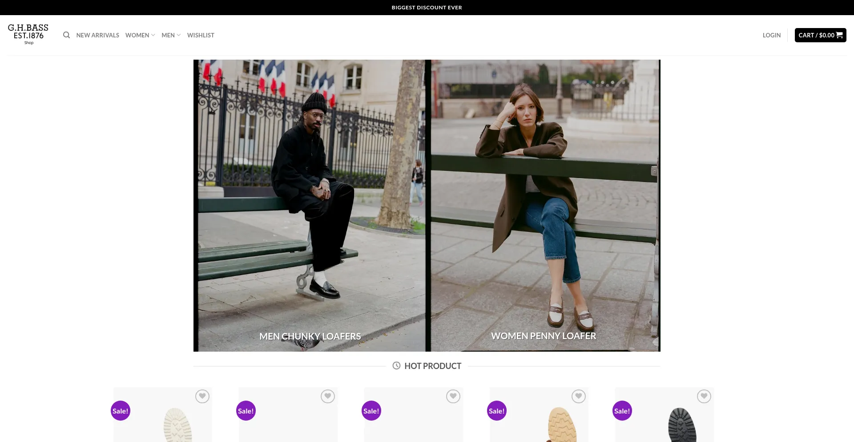Click the LOGIN link
The width and height of the screenshot is (854, 442).
tap(771, 35)
